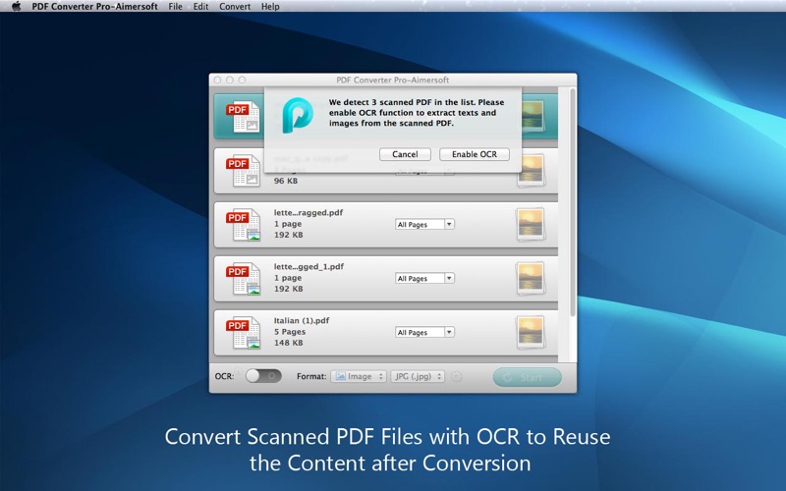
Task: Open the JPG (.jpg) format dropdown
Action: click(x=418, y=376)
